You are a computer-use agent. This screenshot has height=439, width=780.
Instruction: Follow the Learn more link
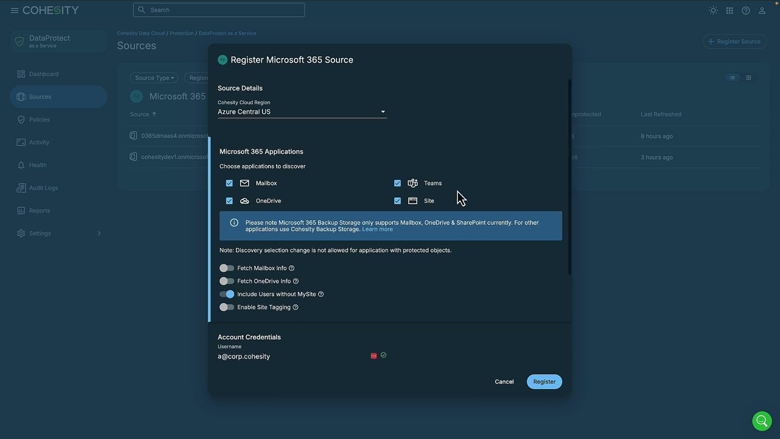click(377, 229)
